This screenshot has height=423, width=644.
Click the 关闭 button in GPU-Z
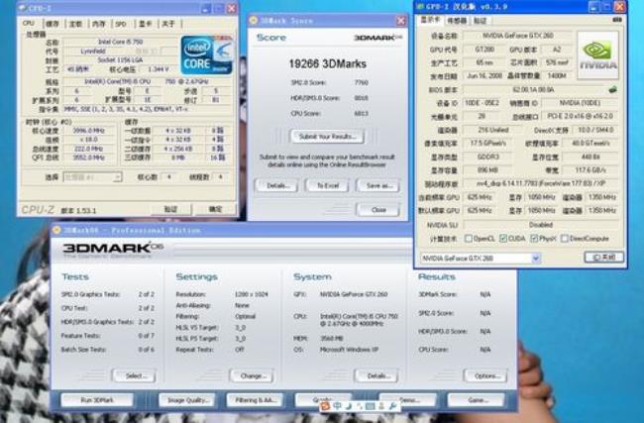603,258
